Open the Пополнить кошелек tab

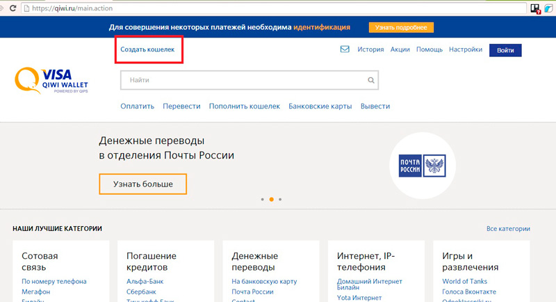[x=245, y=106]
